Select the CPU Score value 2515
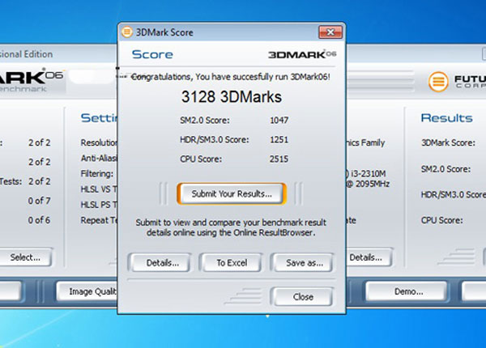 coord(279,159)
